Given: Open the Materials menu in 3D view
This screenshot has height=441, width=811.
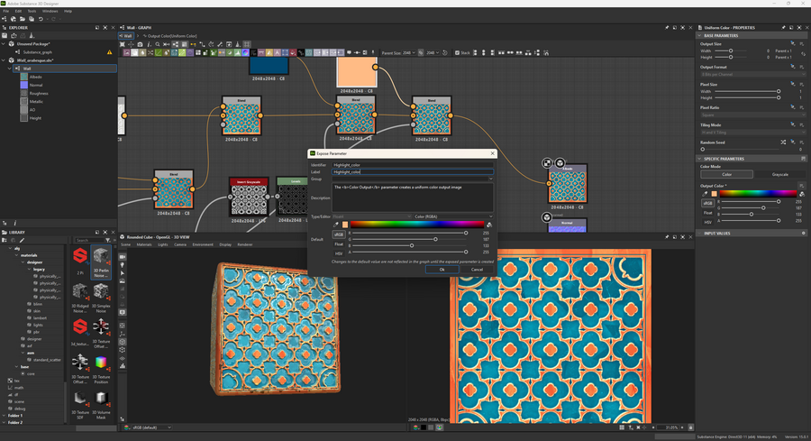Looking at the screenshot, I should click(144, 244).
